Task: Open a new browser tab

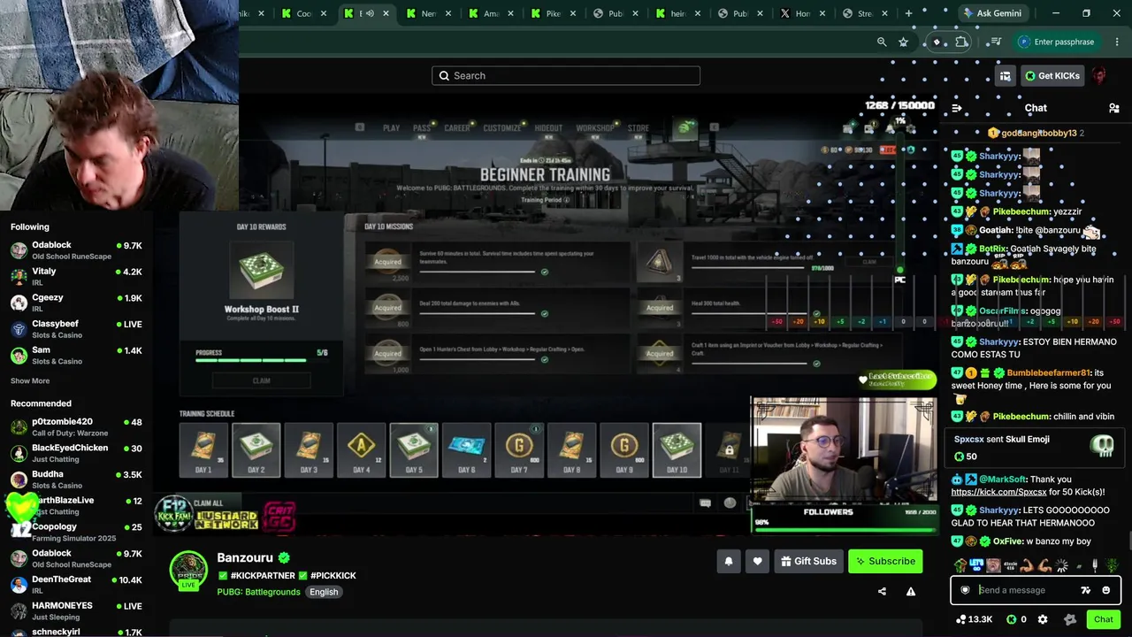Action: click(x=908, y=13)
